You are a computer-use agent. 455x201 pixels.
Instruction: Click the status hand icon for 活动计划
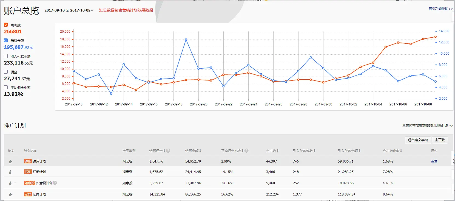11,172
